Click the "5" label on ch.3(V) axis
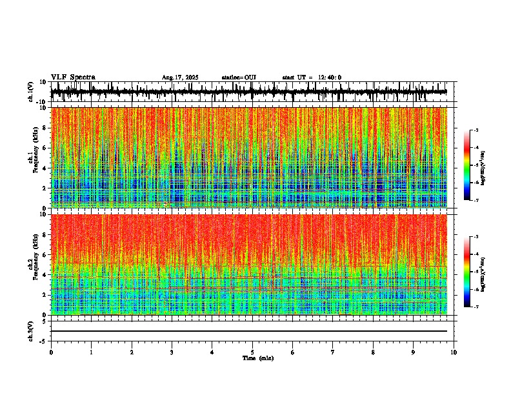511x395 pixels. (45, 321)
